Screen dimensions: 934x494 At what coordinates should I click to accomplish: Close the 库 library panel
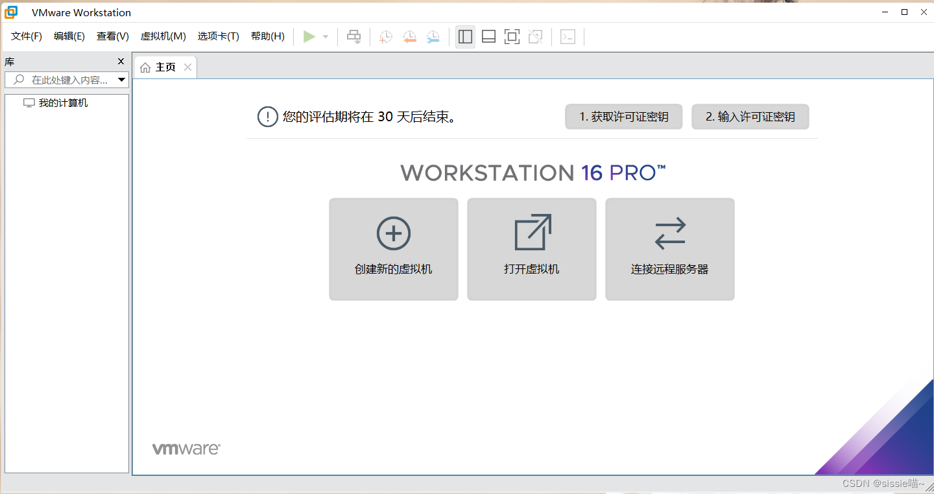pos(121,62)
